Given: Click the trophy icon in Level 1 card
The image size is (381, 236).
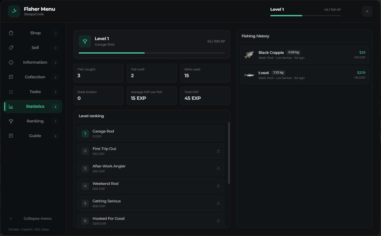Looking at the screenshot, I should coord(85,41).
